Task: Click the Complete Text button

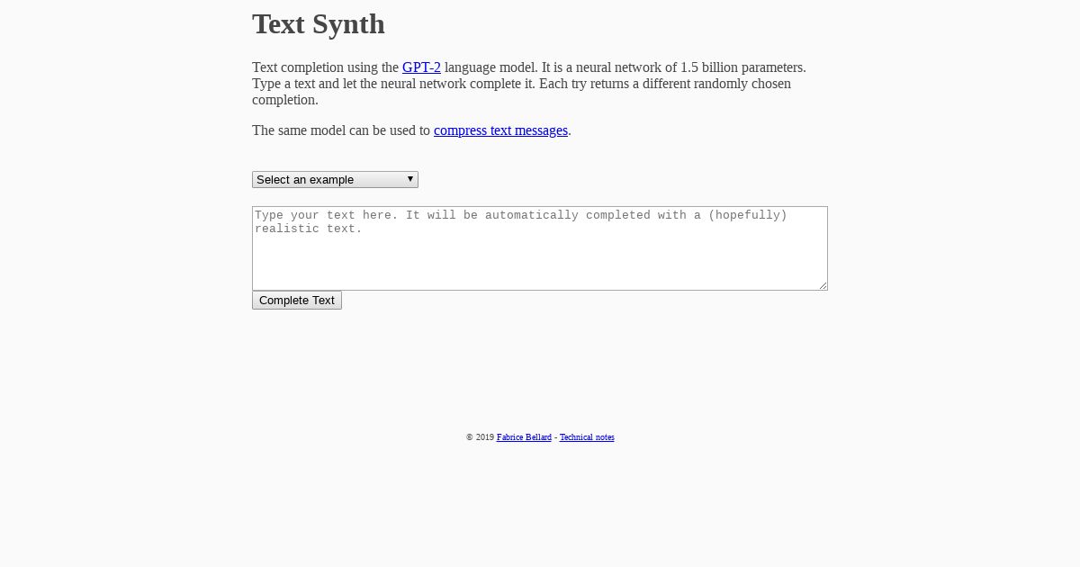Action: pos(297,301)
